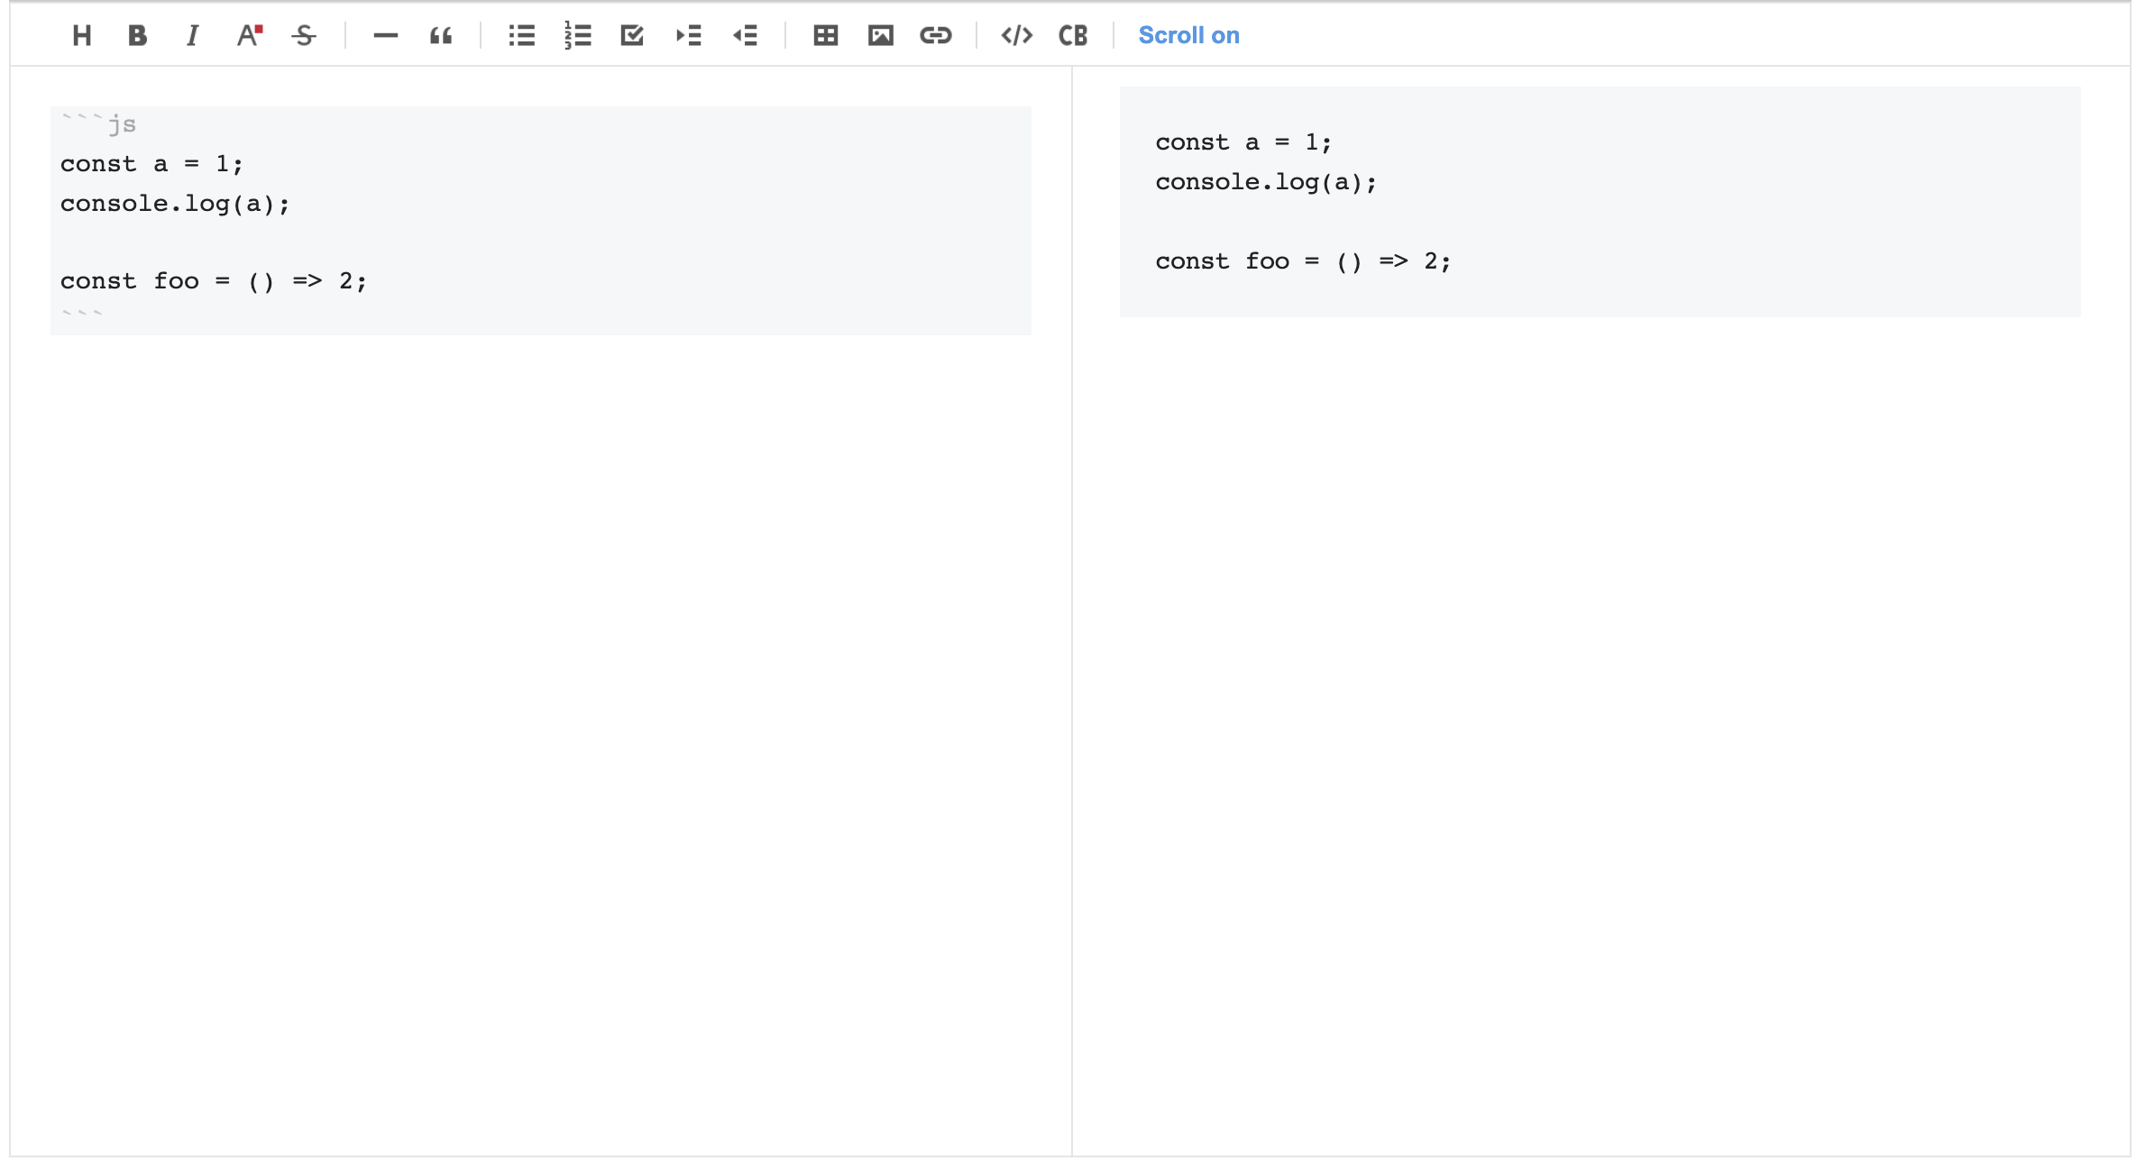
Task: Apply italic formatting
Action: click(x=192, y=36)
